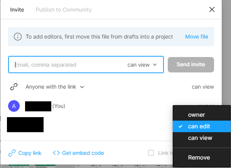Close the share dialog with X
Image resolution: width=231 pixels, height=168 pixels.
[x=212, y=10]
